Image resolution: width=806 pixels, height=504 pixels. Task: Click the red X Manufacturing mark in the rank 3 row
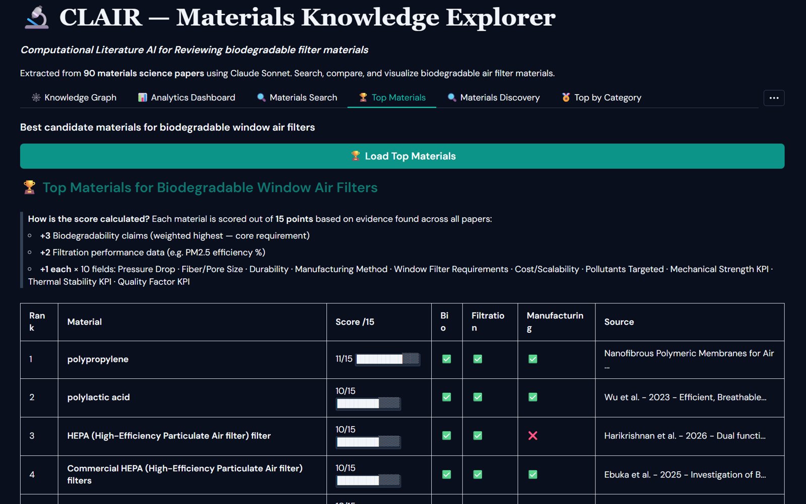532,436
